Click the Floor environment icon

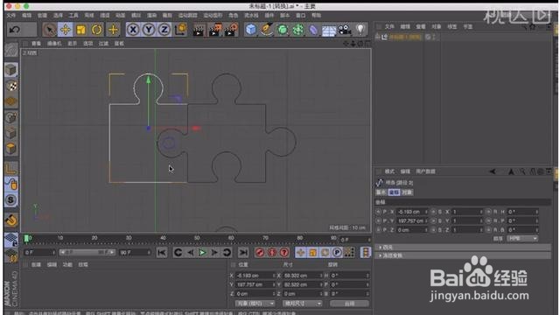[x=329, y=31]
